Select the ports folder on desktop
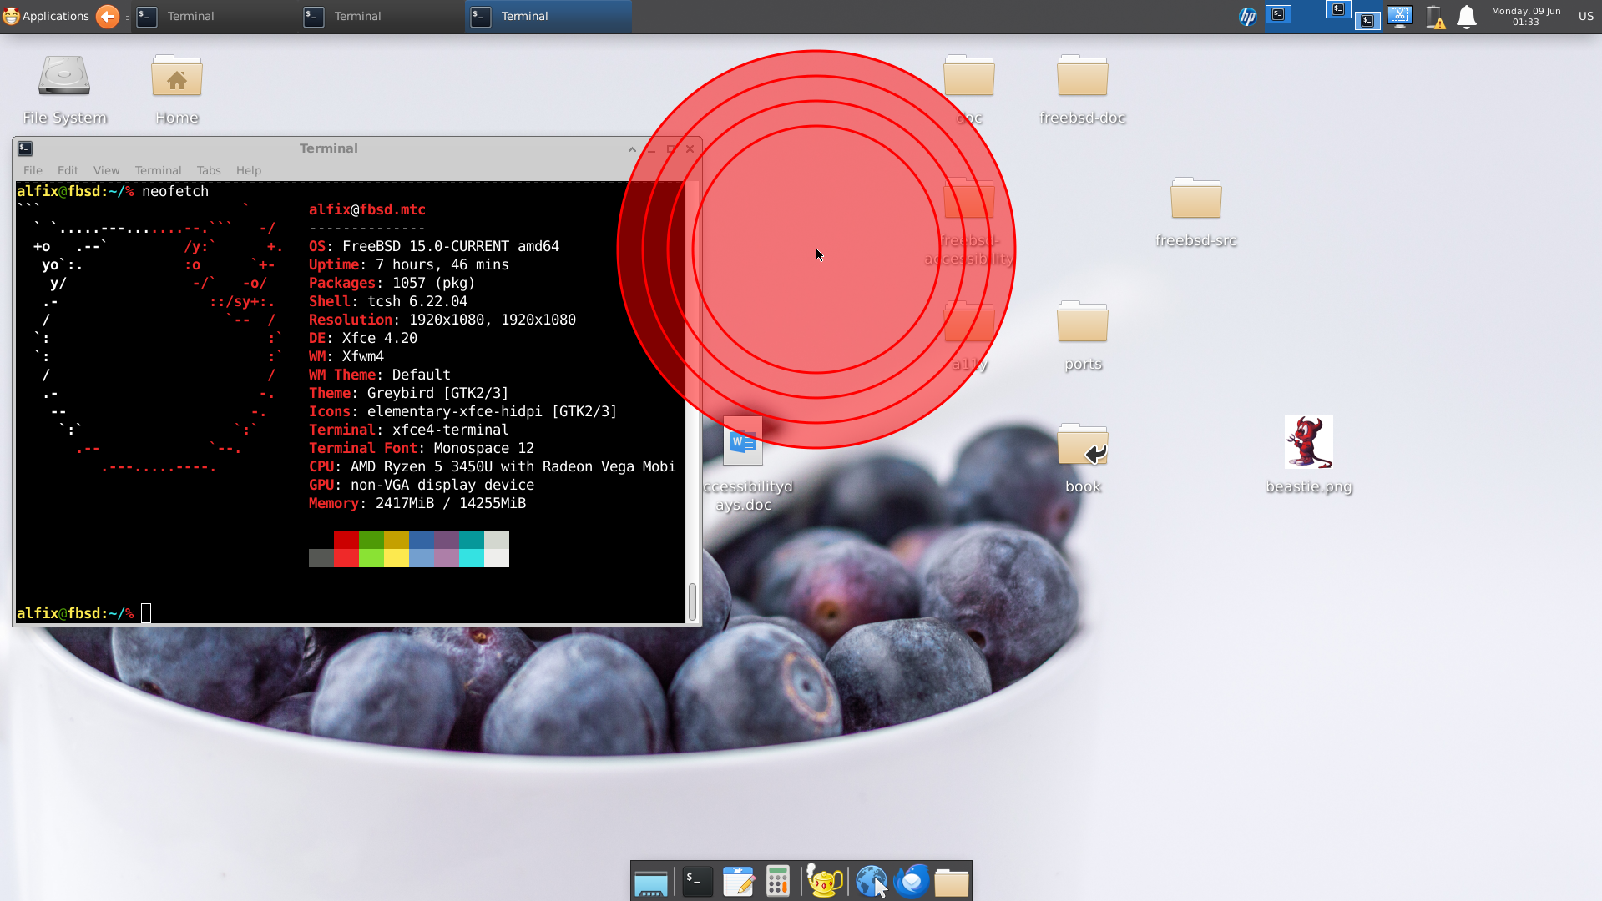Viewport: 1602px width, 901px height. coord(1082,336)
